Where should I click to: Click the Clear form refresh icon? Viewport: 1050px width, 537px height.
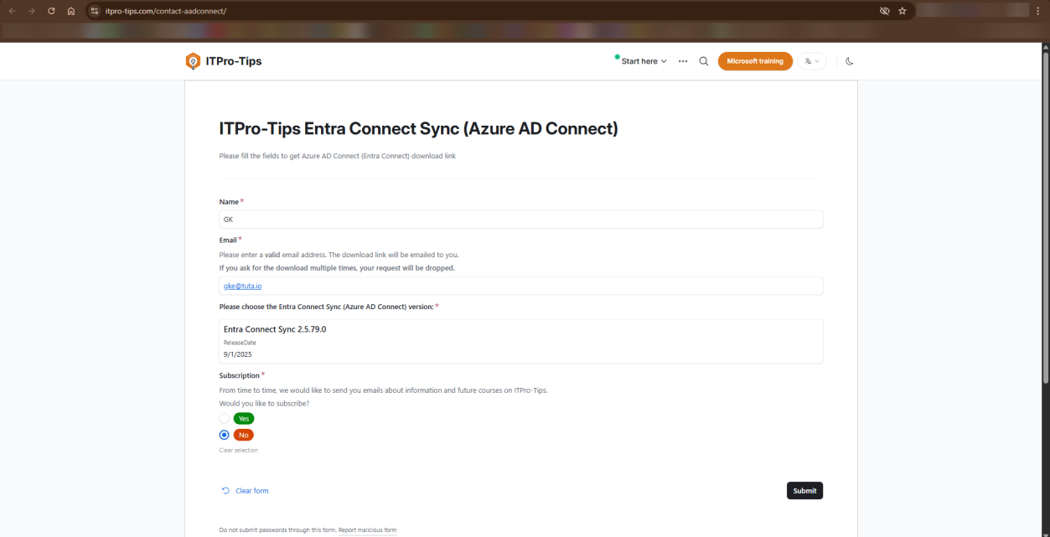tap(225, 491)
